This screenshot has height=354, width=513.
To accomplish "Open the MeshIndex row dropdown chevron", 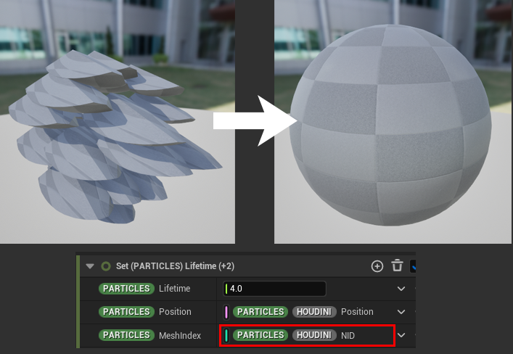I will coord(401,335).
